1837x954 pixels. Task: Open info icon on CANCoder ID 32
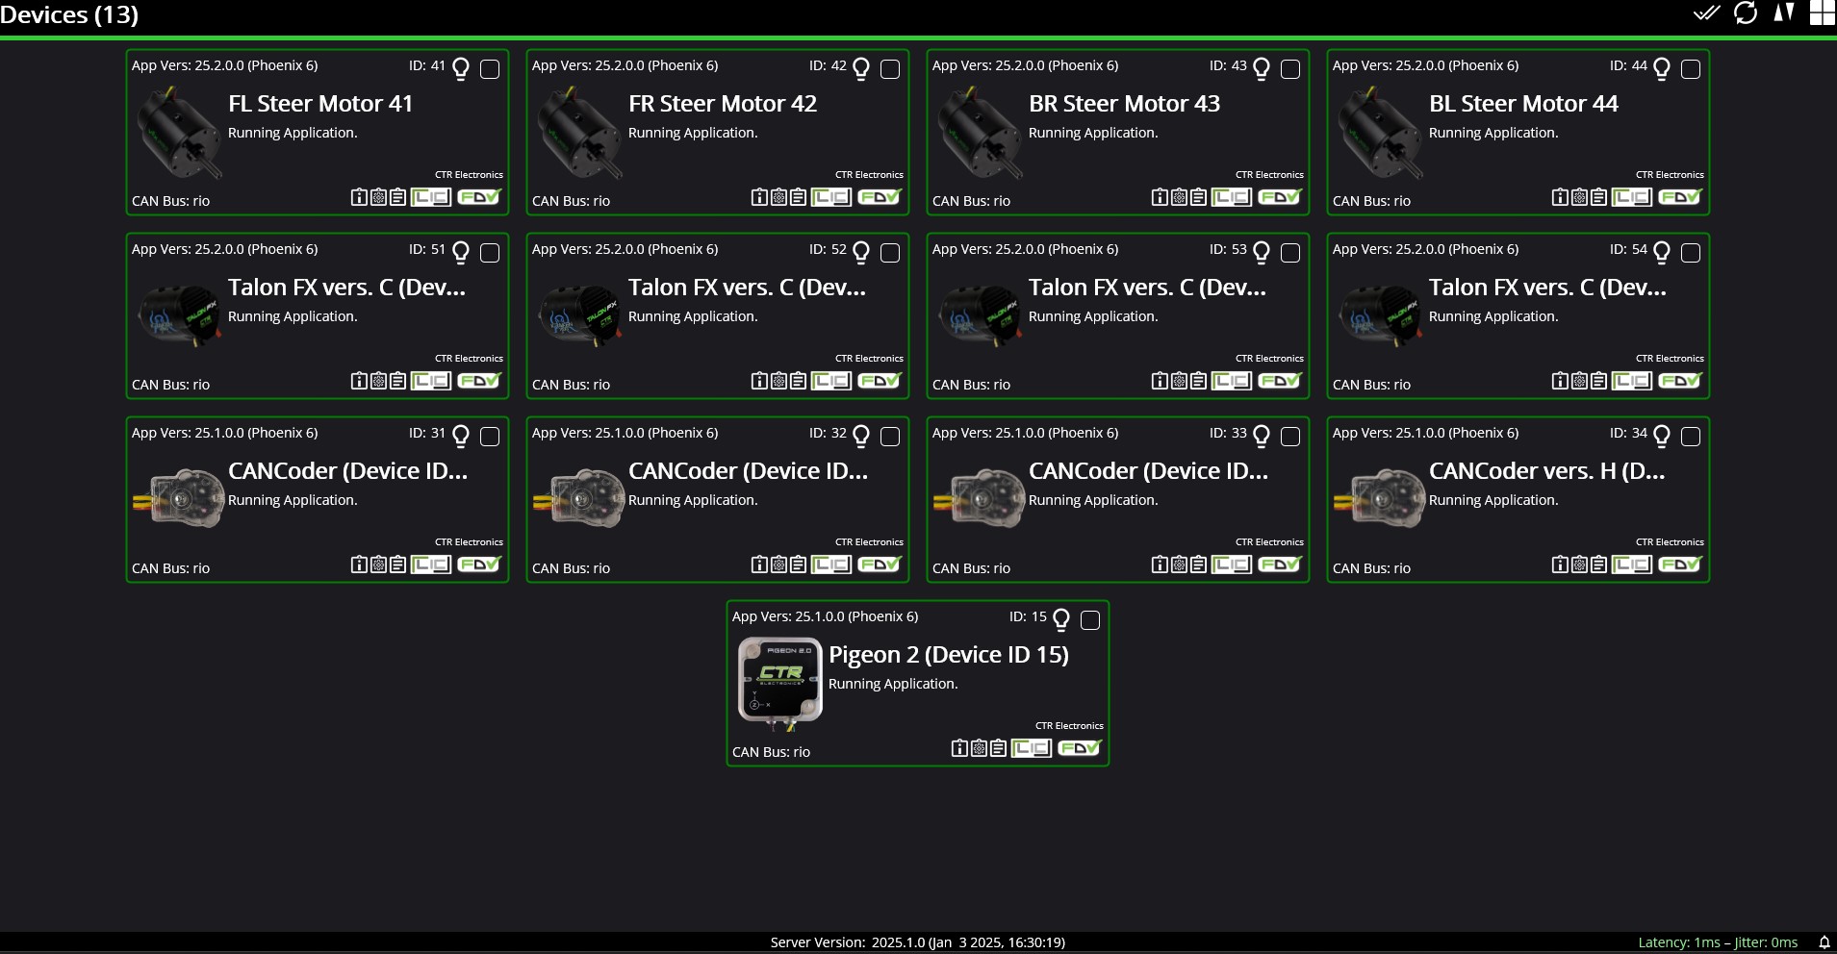click(x=759, y=565)
